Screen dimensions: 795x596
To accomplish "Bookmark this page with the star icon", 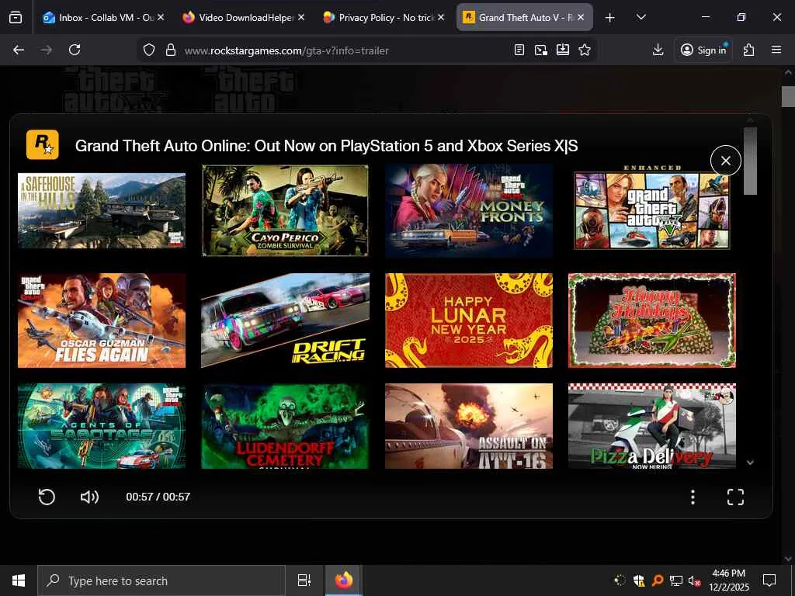I will point(585,50).
